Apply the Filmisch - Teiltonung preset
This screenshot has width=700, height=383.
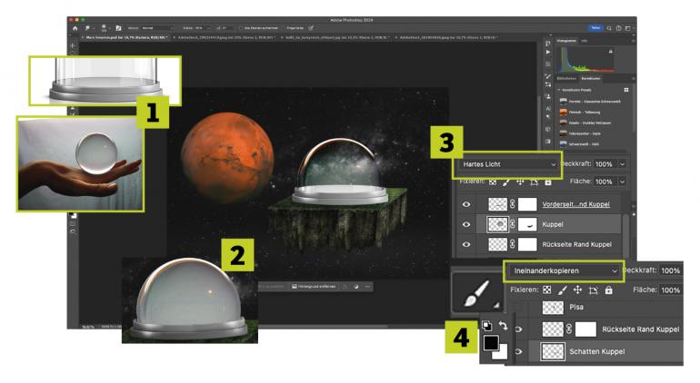(580, 113)
